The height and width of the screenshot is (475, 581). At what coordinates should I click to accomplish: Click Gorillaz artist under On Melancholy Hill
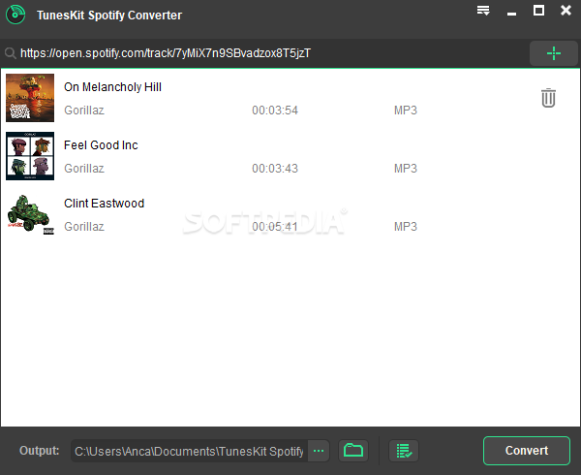click(84, 111)
